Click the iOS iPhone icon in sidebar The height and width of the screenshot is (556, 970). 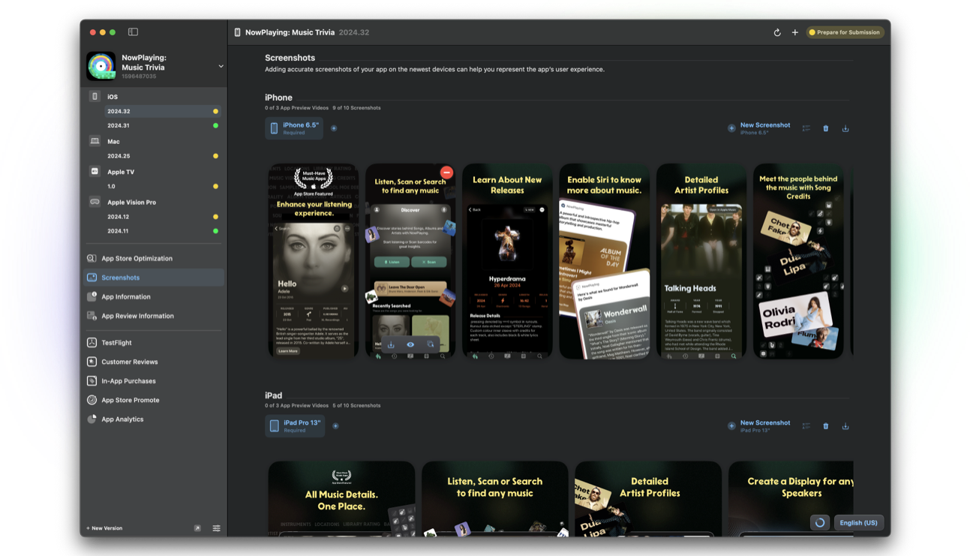[95, 97]
